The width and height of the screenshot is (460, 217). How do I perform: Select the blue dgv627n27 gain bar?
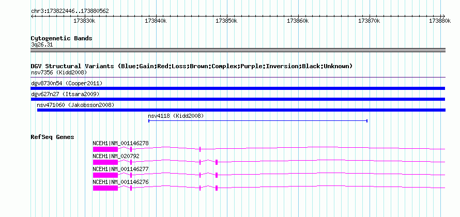[x=238, y=99]
